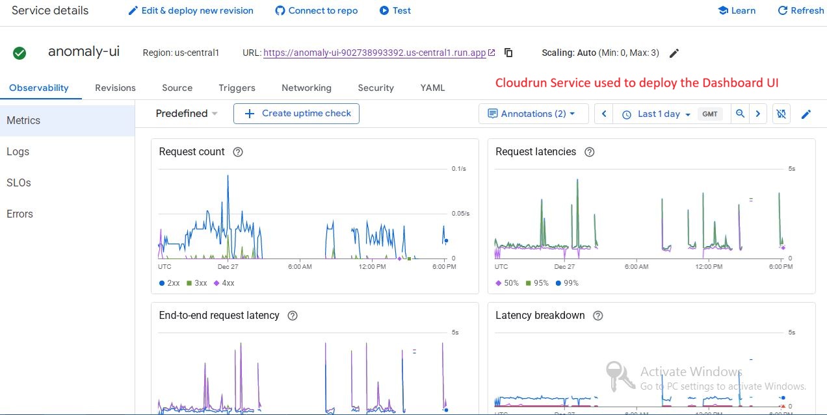Open the anomaly-ui run.app URL link
The width and height of the screenshot is (827, 415).
point(374,53)
